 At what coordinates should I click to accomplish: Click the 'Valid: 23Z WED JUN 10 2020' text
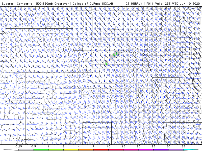pos(178,4)
